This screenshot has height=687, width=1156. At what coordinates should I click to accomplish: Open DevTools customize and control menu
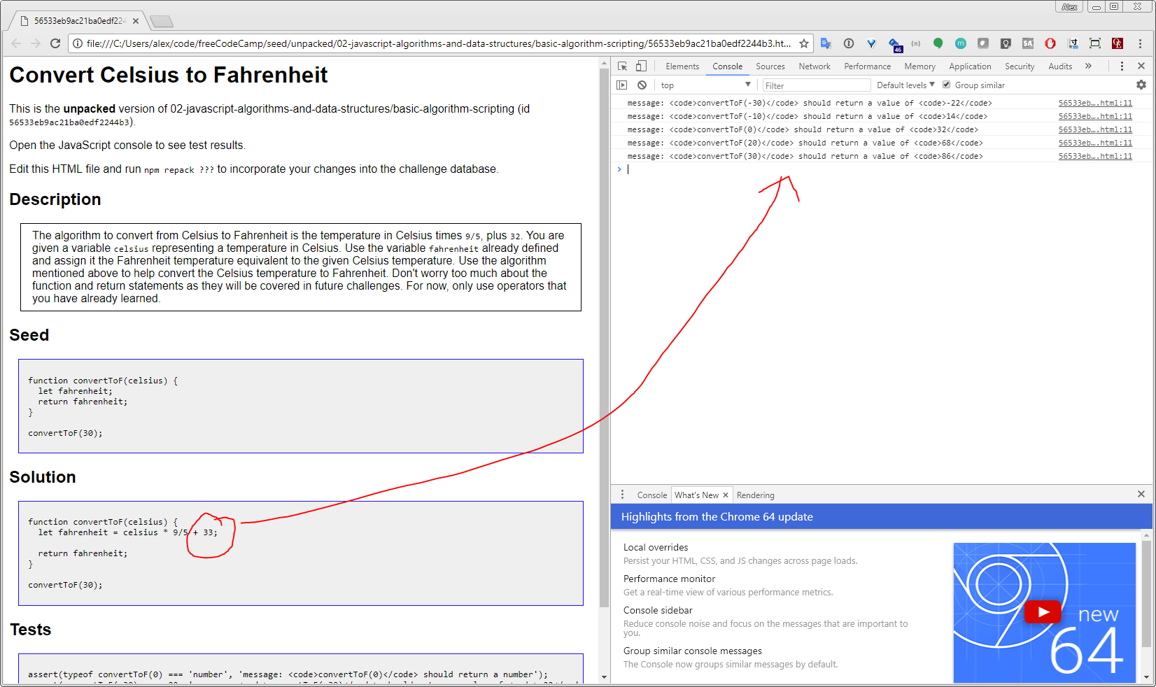1122,66
